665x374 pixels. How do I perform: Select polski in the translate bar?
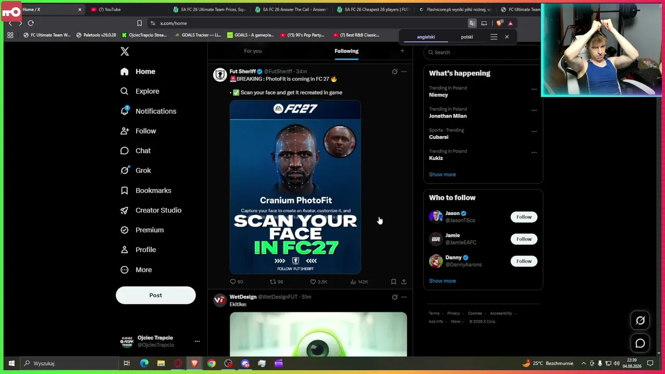[467, 37]
